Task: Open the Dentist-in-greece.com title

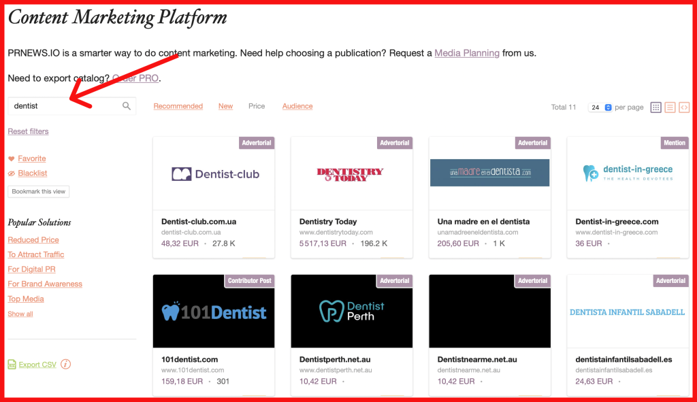Action: point(617,222)
